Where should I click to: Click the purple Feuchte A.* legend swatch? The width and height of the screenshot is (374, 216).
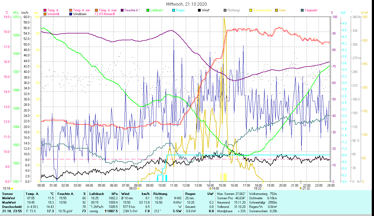pos(122,10)
